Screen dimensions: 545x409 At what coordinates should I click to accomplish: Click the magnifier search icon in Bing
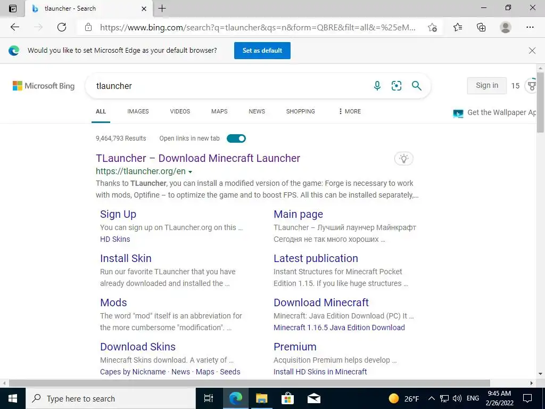pos(416,86)
